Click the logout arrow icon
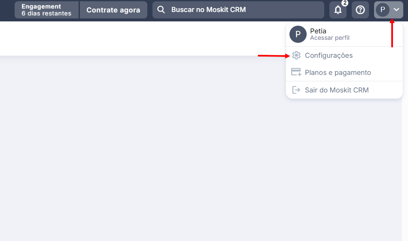Screen dimensions: 408x241 [296, 90]
